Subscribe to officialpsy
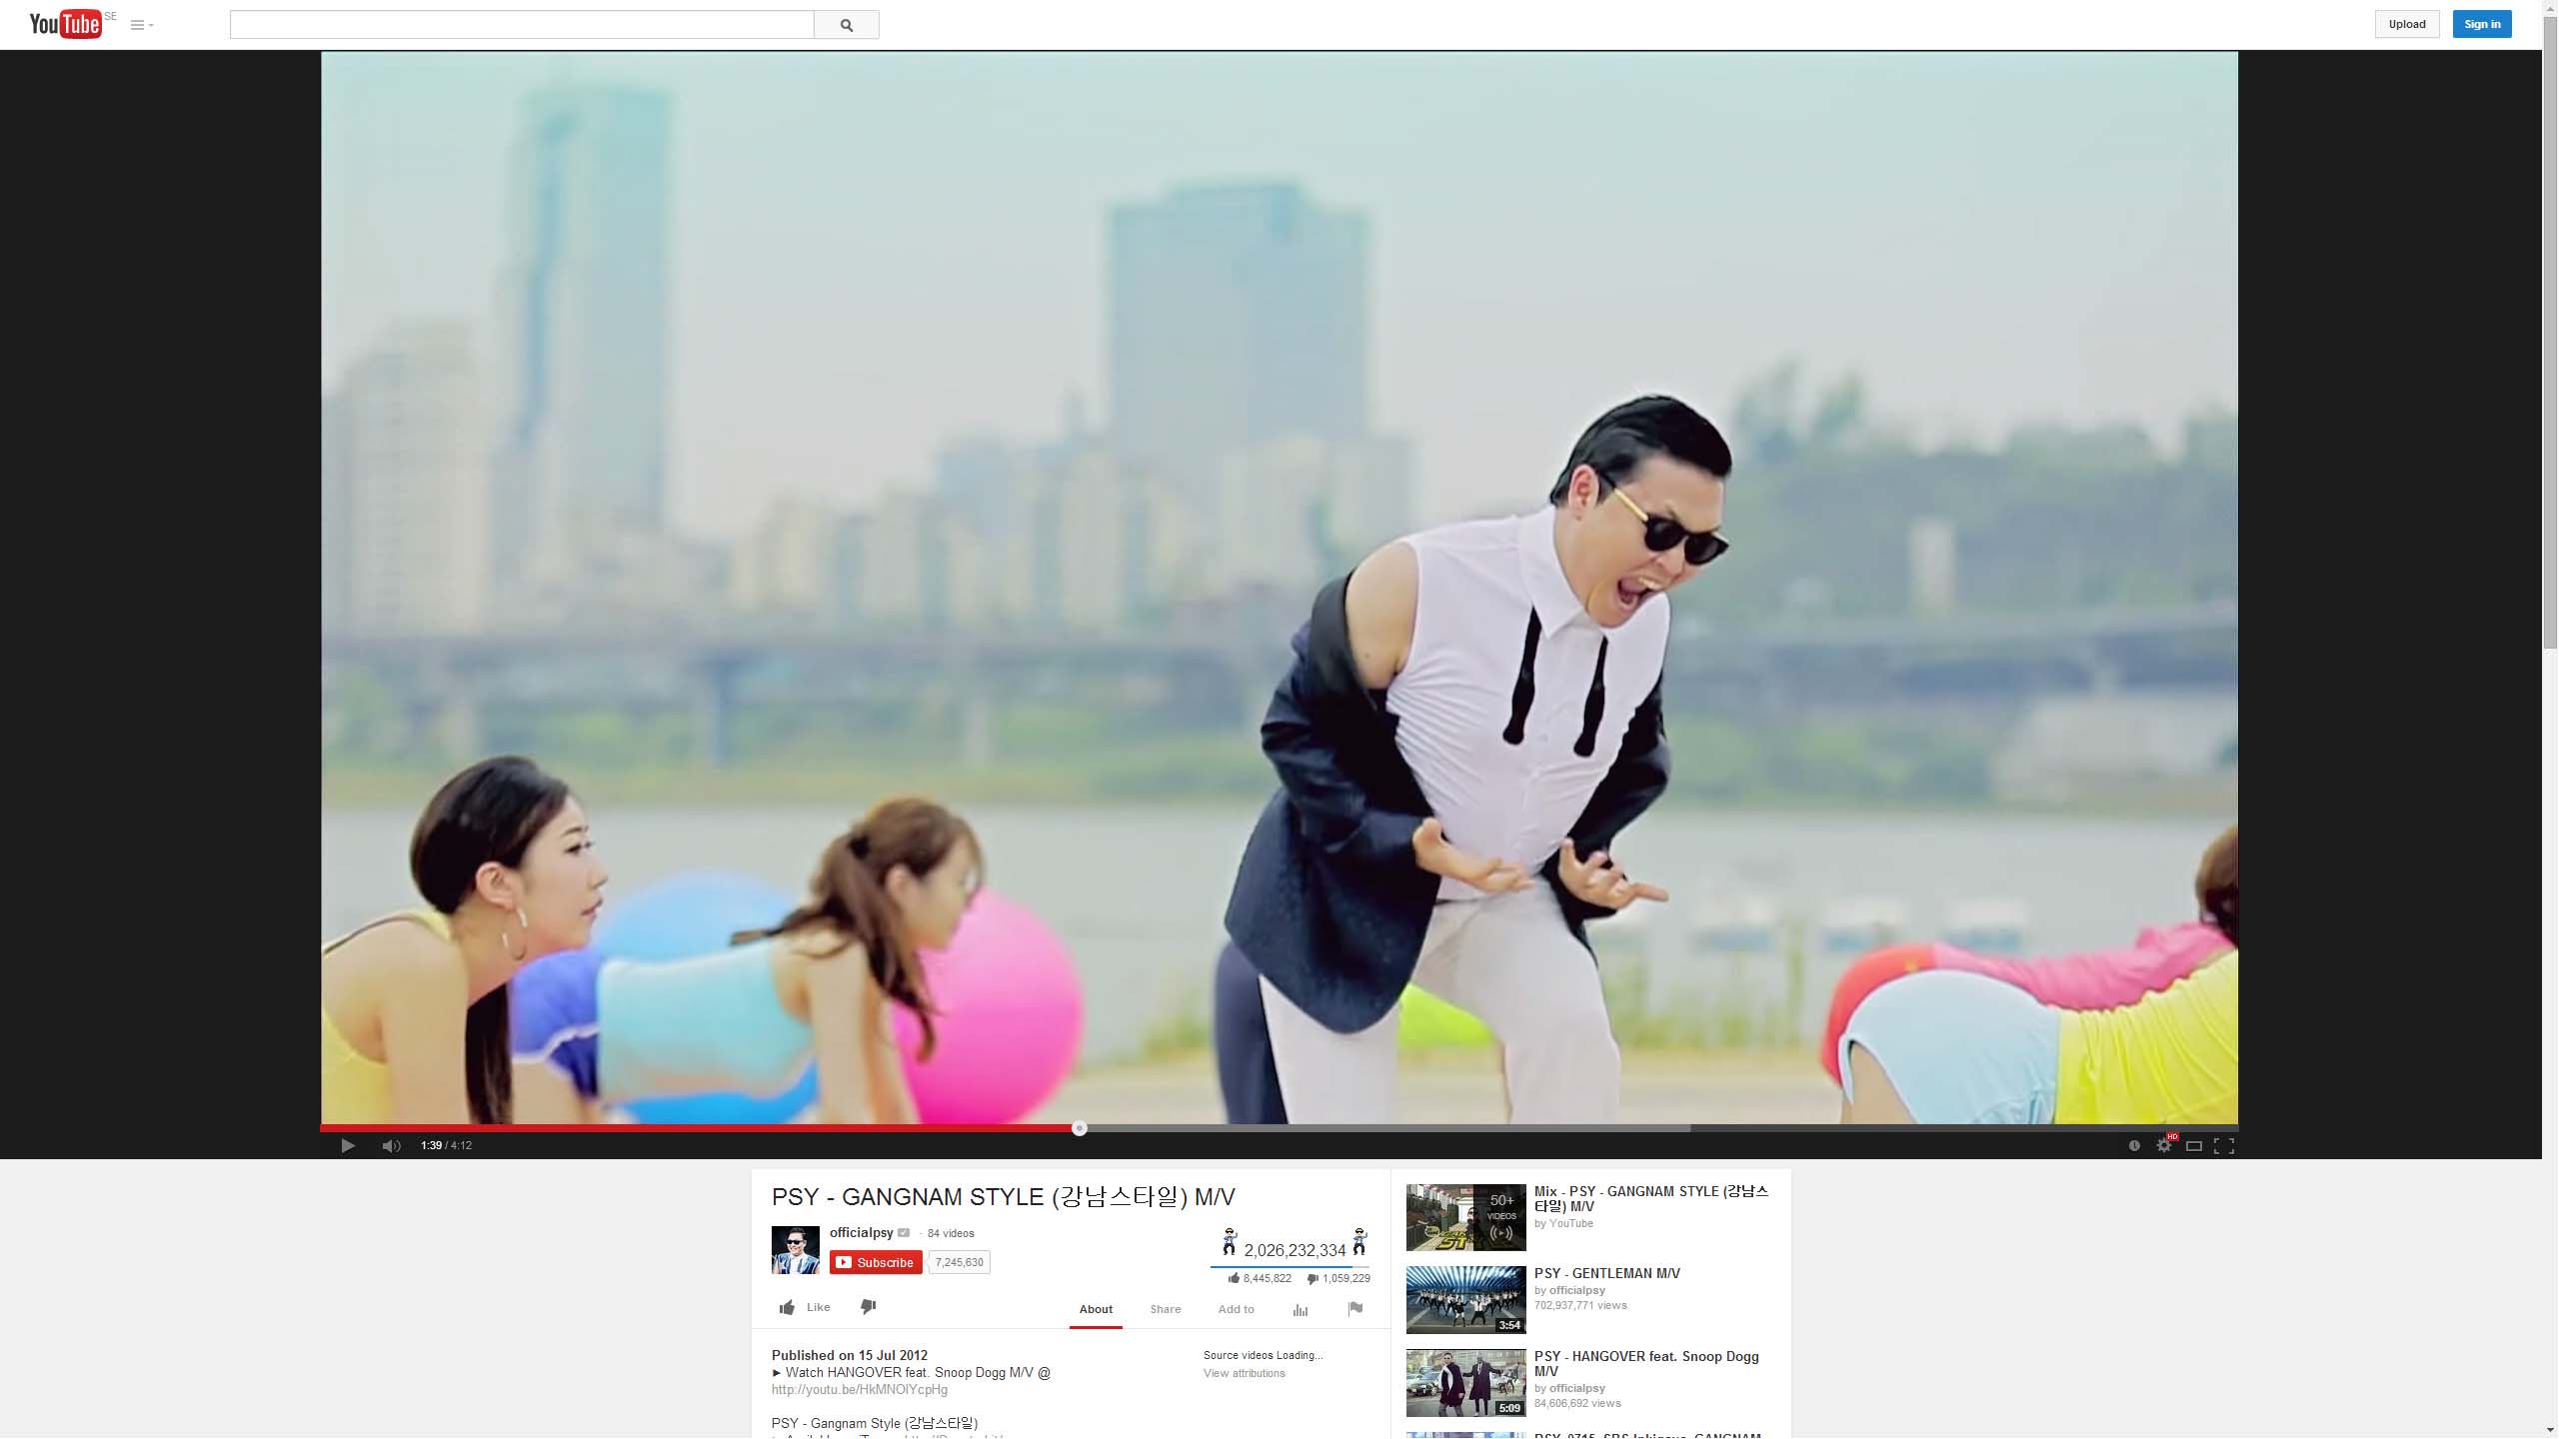 click(x=876, y=1262)
